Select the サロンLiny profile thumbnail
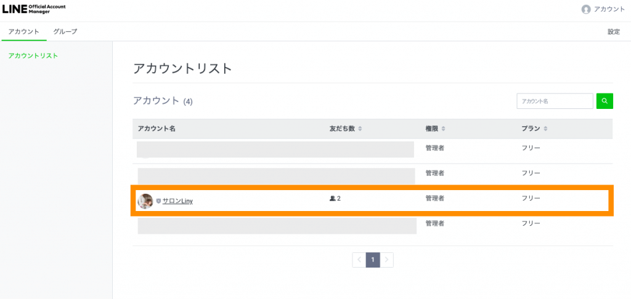The width and height of the screenshot is (631, 299). coord(145,201)
